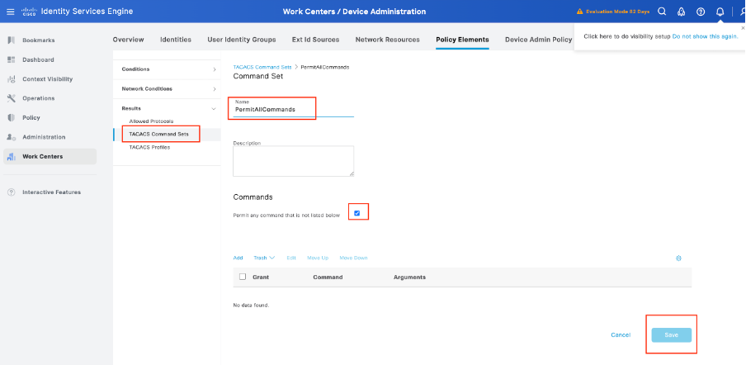Click the Move Up action
The height and width of the screenshot is (365, 746).
coord(318,258)
